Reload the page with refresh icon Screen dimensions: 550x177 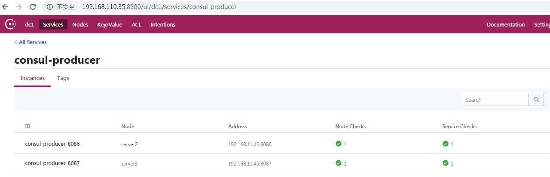pyautogui.click(x=33, y=7)
